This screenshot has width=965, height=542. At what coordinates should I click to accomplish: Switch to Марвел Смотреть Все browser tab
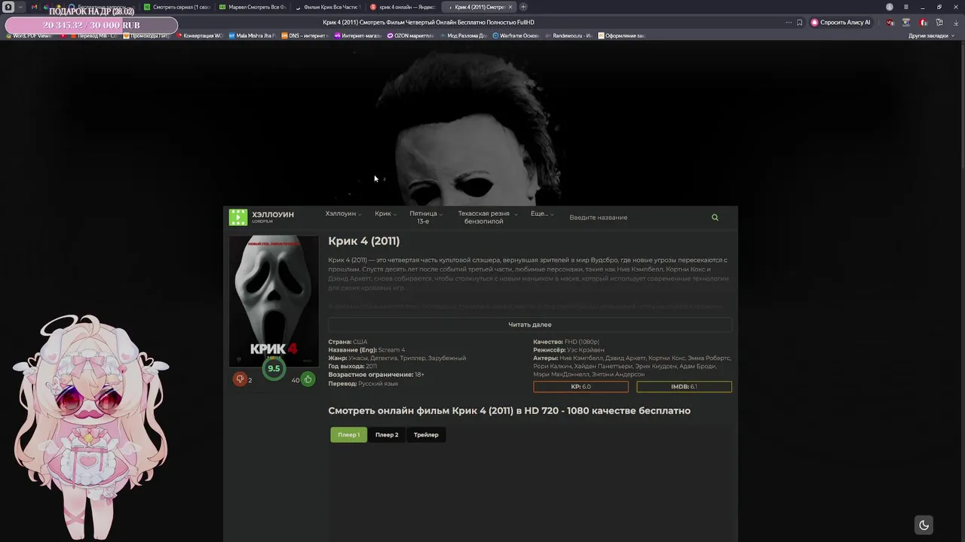252,7
